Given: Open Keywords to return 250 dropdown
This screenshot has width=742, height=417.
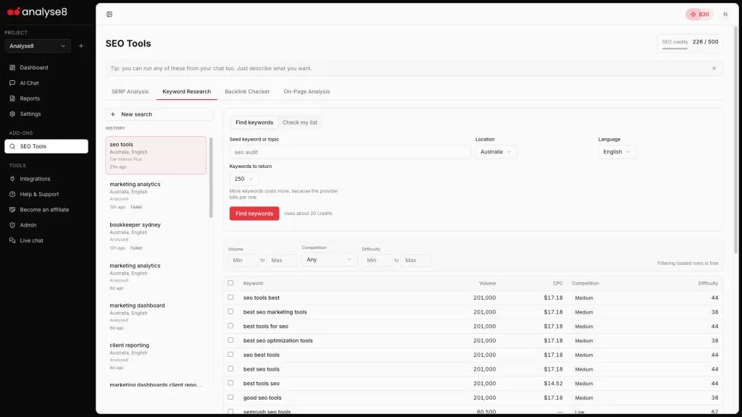Looking at the screenshot, I should click(x=243, y=179).
